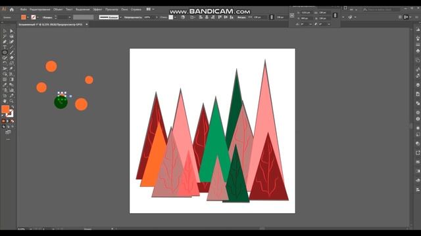Open the Редактирование menu
This screenshot has width=421, height=236.
[x=40, y=9]
